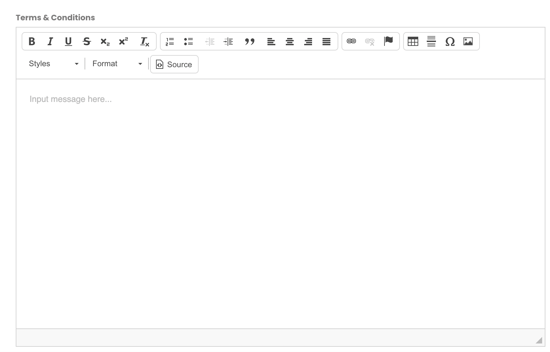The width and height of the screenshot is (550, 352).
Task: Insert a special character (Omega icon)
Action: click(450, 41)
